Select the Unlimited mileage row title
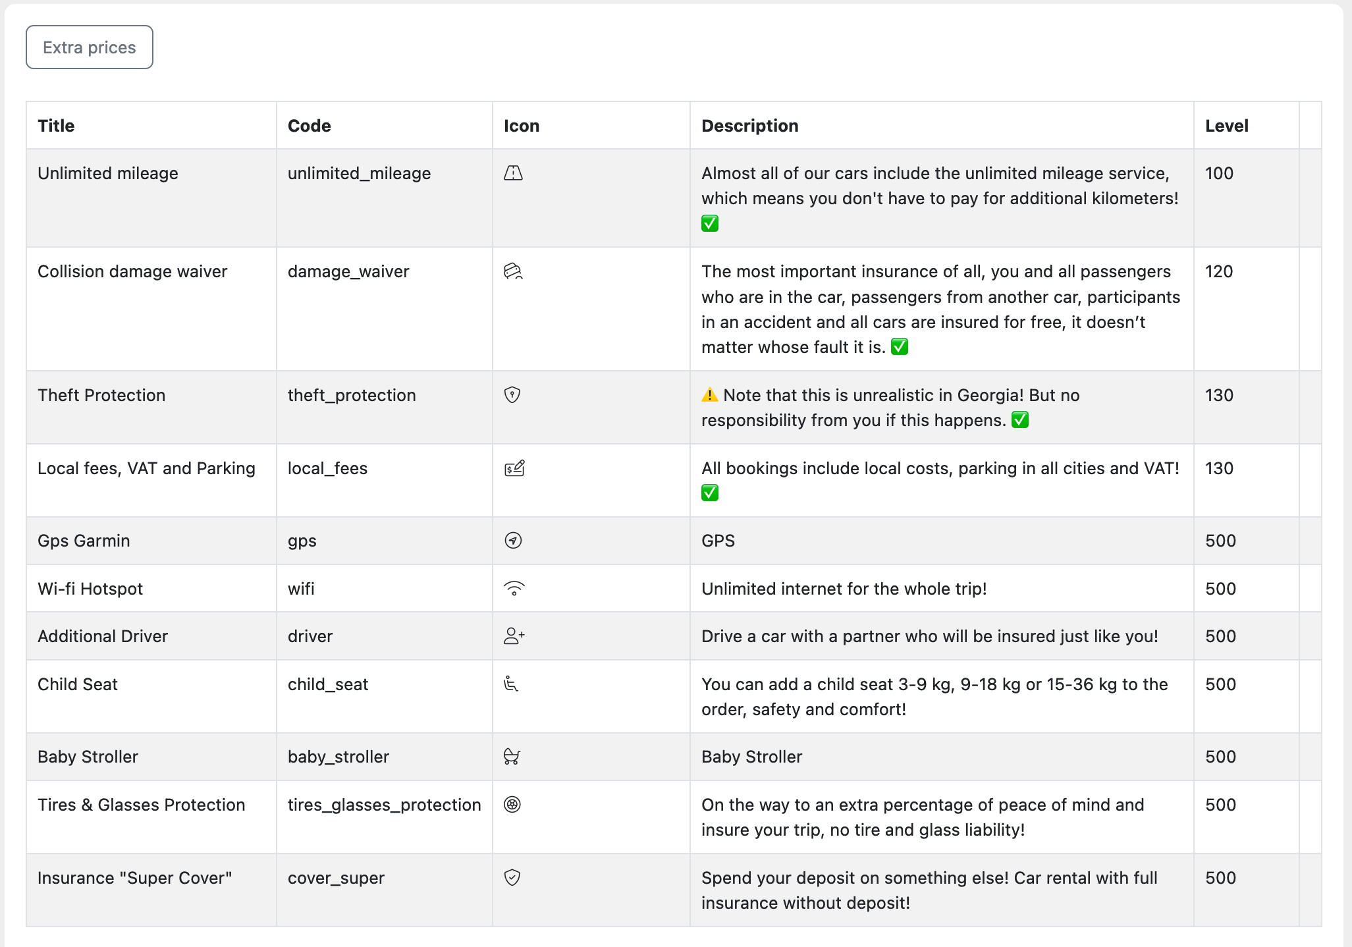1352x947 pixels. click(x=108, y=173)
